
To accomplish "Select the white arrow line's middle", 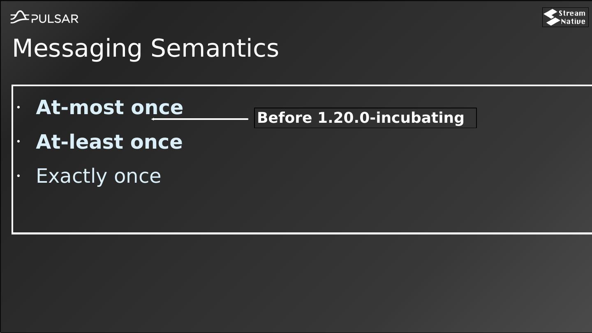I will tap(200, 119).
